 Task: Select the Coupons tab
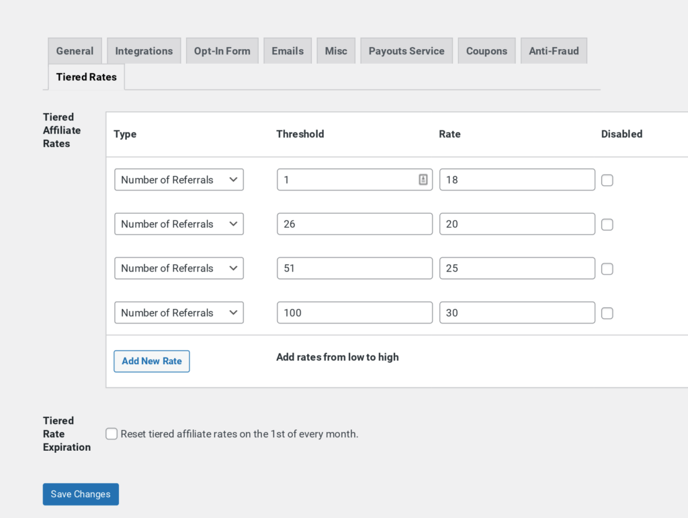click(486, 51)
